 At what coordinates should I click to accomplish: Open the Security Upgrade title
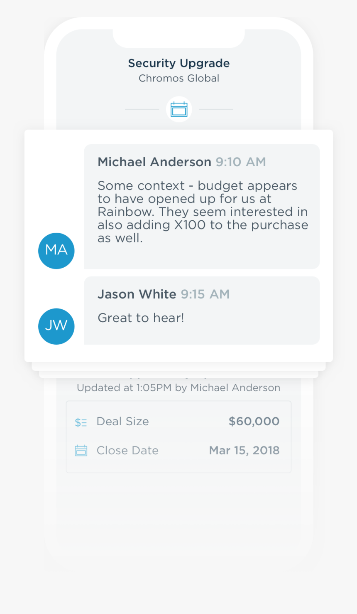point(179,63)
